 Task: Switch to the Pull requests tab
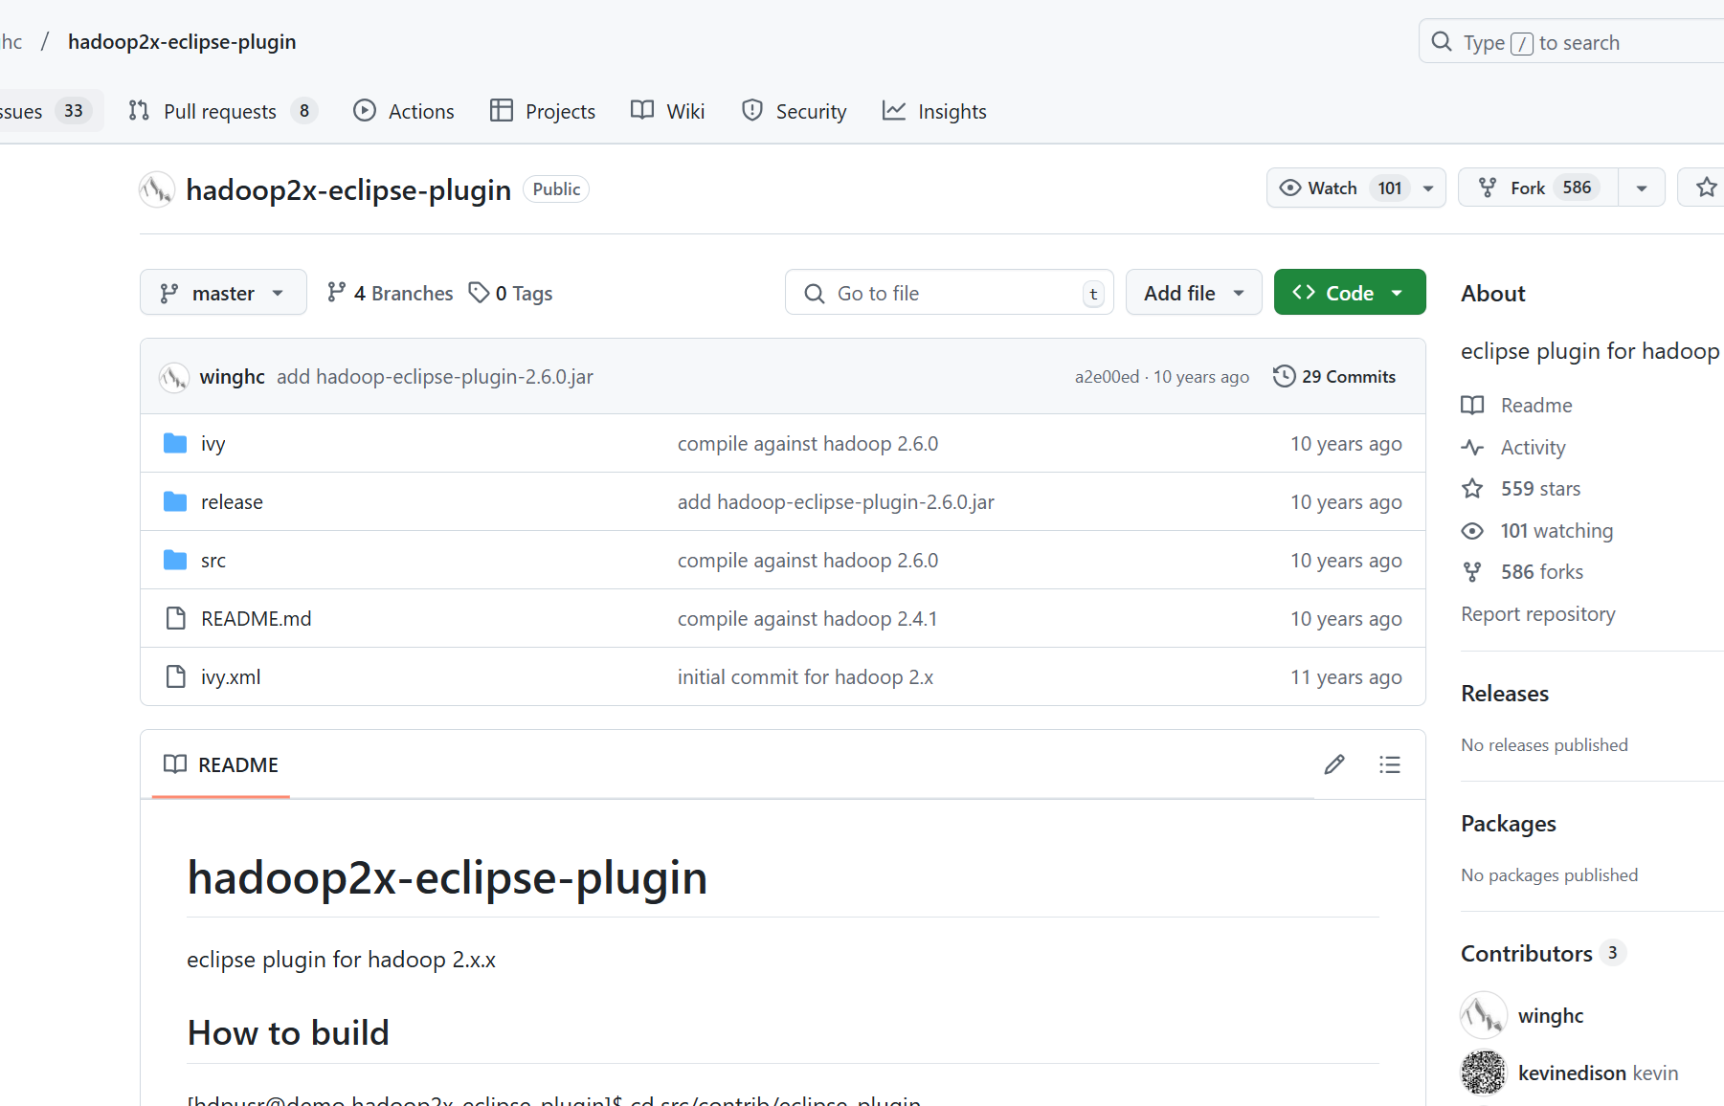[220, 111]
